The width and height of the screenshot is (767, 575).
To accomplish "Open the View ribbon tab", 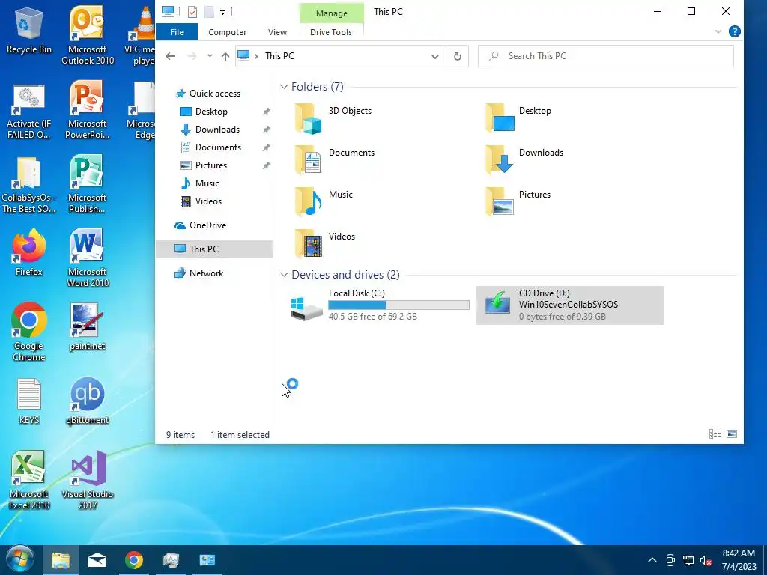I will pos(277,32).
